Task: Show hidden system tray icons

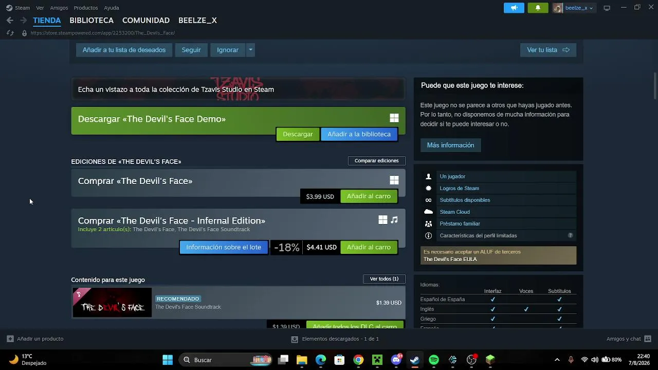Action: (557, 360)
